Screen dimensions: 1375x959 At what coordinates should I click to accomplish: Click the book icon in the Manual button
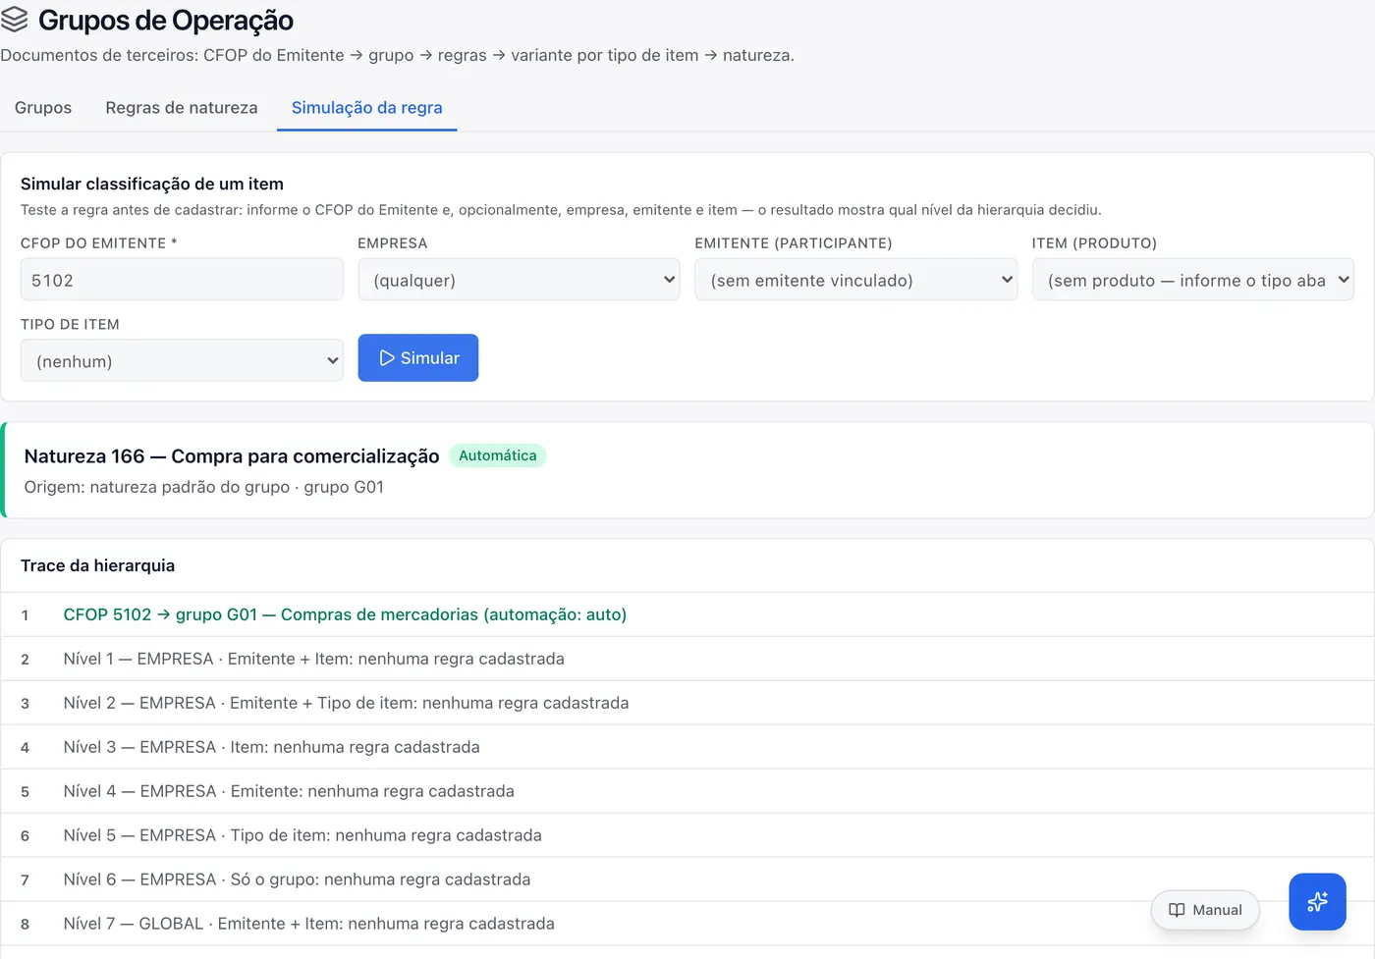[1177, 910]
